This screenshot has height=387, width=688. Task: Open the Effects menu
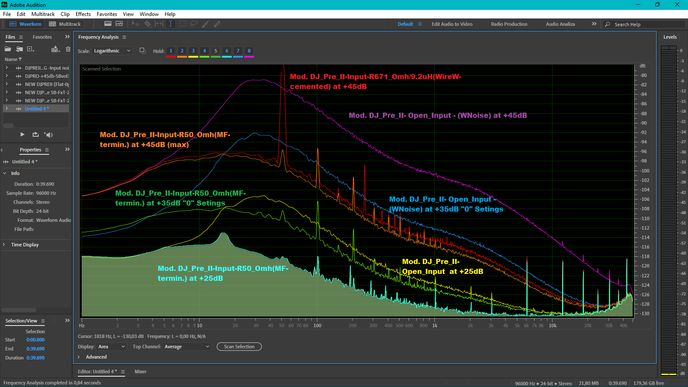click(x=83, y=14)
